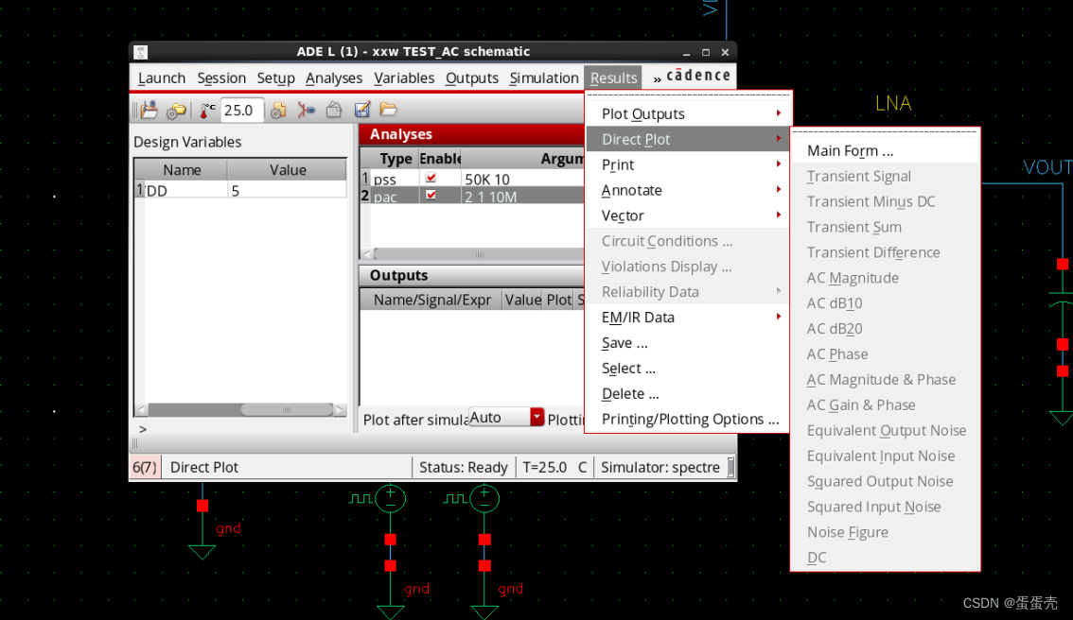Open the Setup menu
1073x620 pixels.
click(275, 77)
